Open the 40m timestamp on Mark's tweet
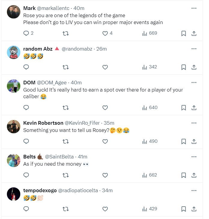Screen dimensions: 209x219 (x=78, y=8)
